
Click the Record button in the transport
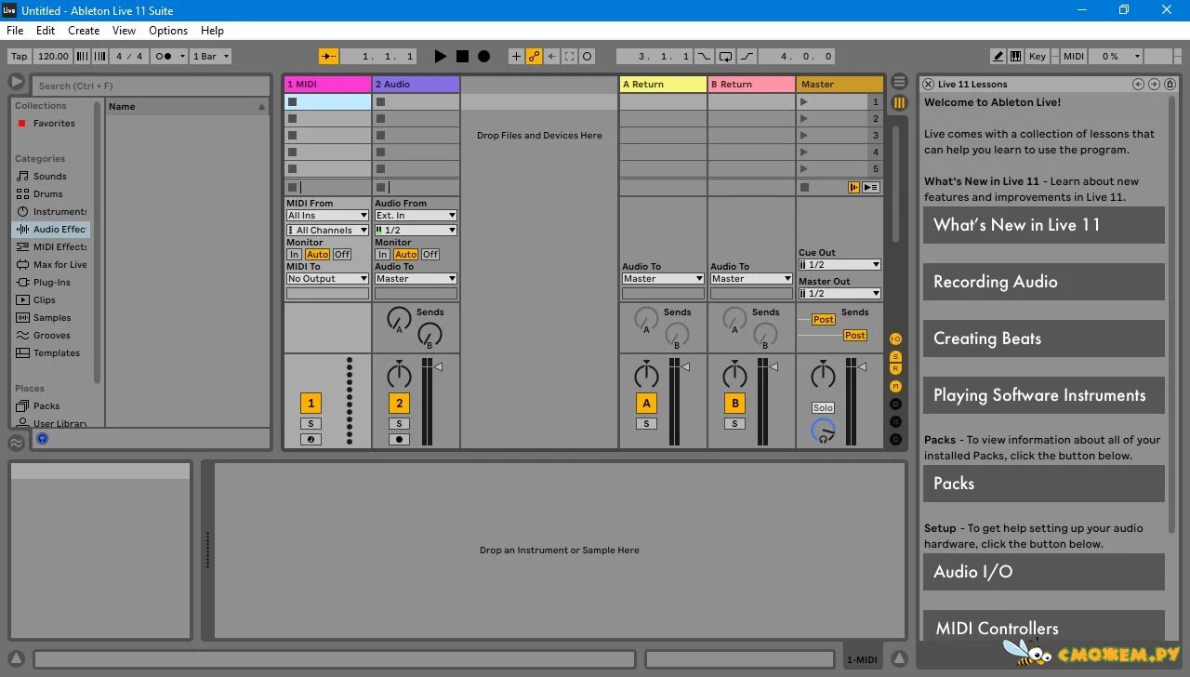click(x=483, y=56)
